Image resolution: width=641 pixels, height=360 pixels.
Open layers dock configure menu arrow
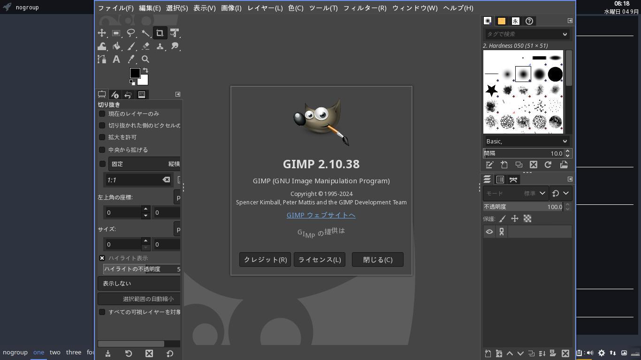tap(570, 179)
